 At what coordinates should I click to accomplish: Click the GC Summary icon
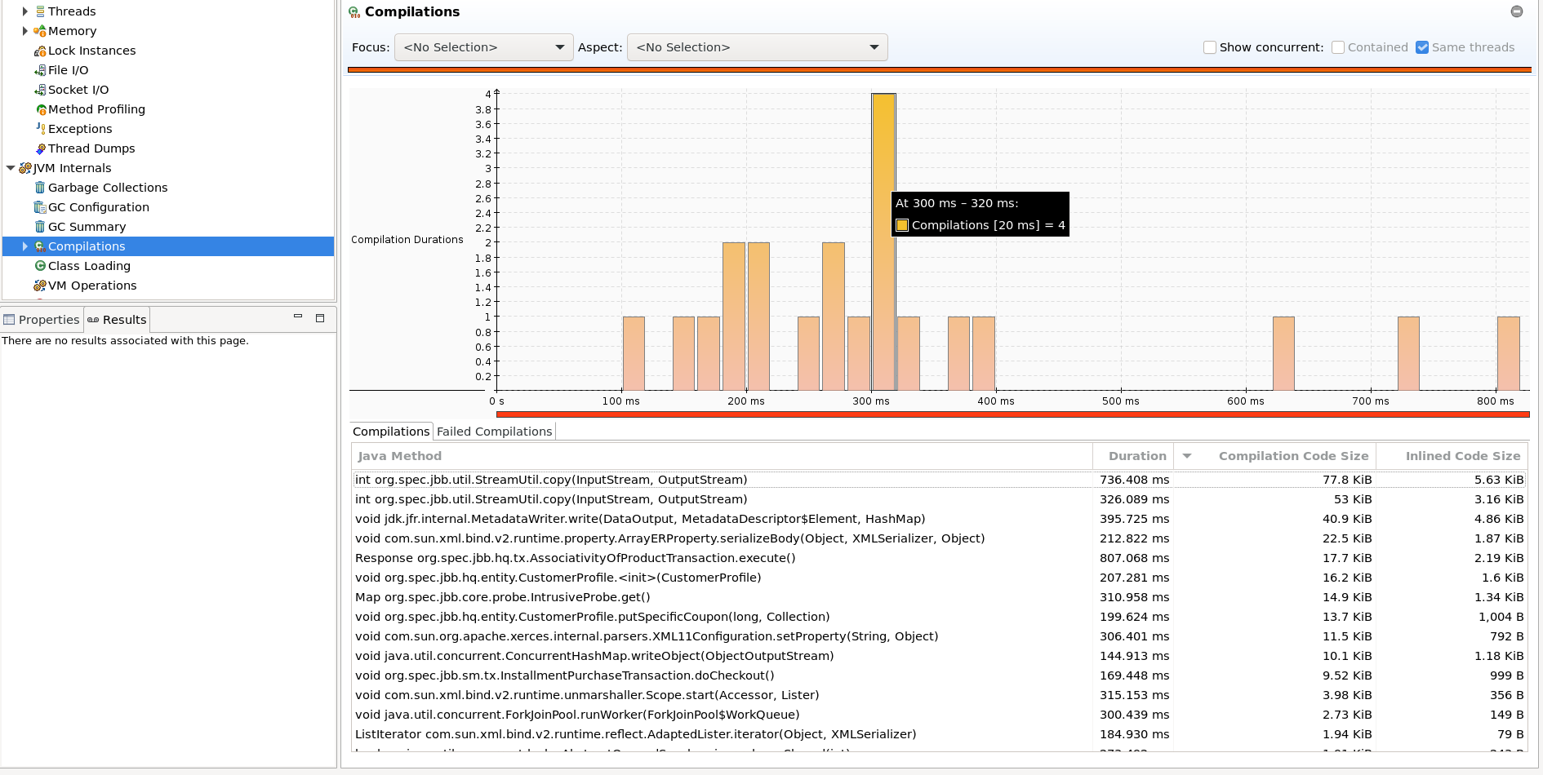(40, 227)
